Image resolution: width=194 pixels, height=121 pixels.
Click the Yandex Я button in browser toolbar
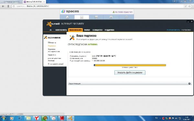(8, 6)
